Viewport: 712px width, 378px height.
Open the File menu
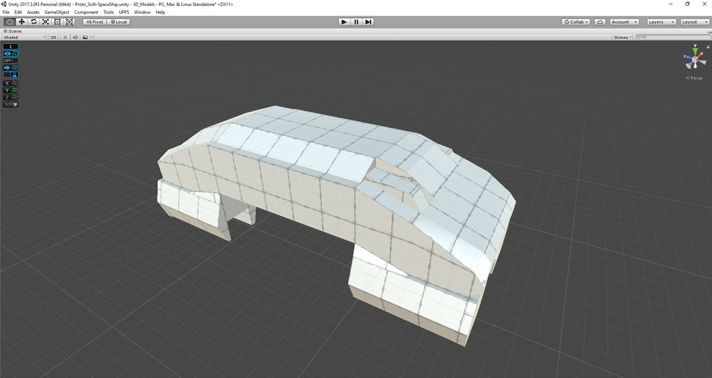(6, 12)
